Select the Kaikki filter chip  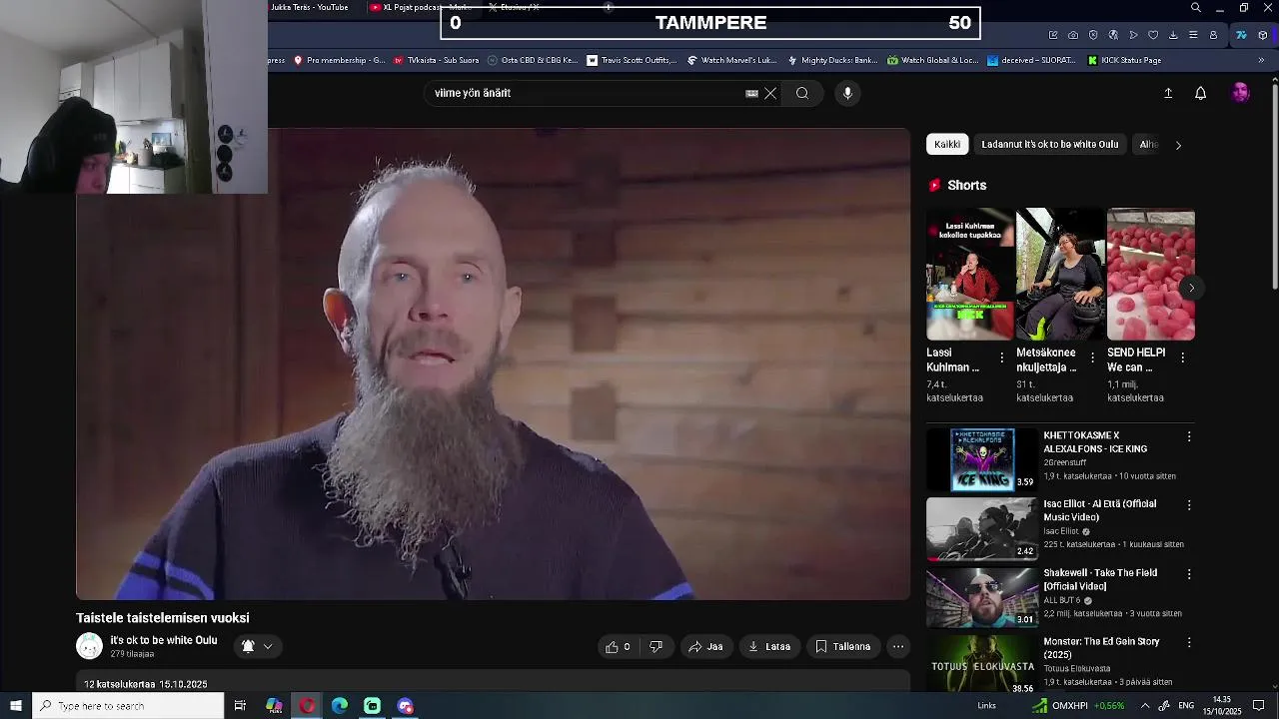pos(947,144)
